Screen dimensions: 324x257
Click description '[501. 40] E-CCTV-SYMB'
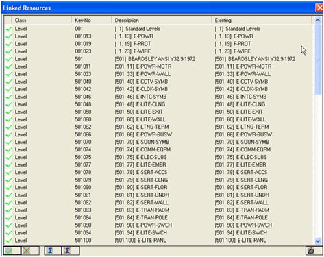click(x=141, y=82)
